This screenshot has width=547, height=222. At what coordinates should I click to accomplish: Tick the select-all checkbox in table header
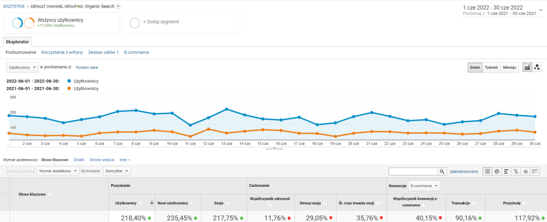5,194
